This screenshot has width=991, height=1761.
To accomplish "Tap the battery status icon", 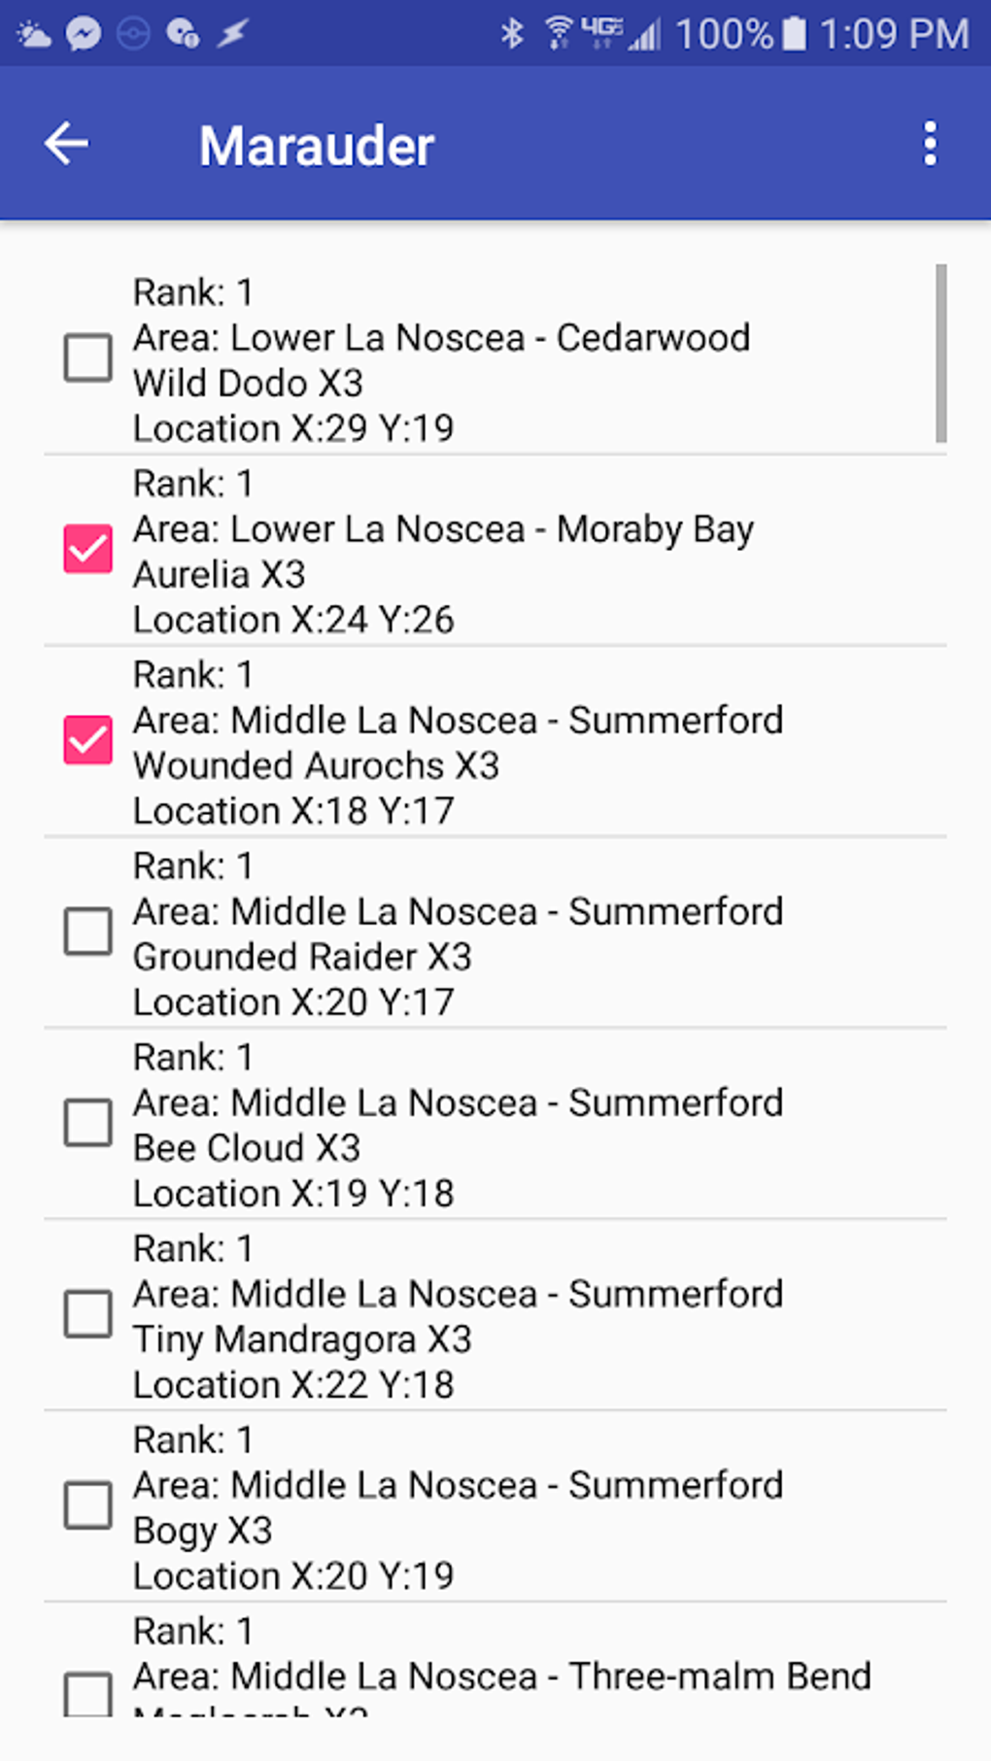I will coord(794,34).
